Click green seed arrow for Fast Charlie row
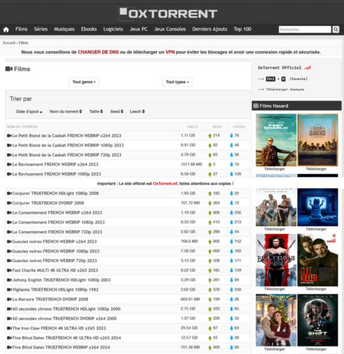Image resolution: width=344 pixels, height=354 pixels. pos(210,271)
